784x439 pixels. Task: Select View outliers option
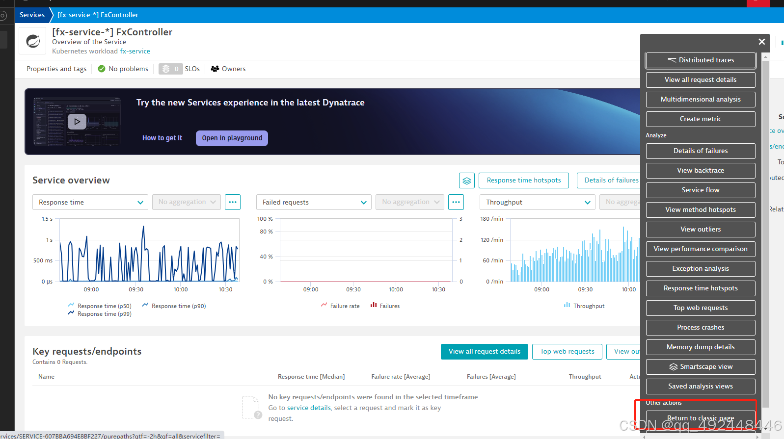coord(701,230)
